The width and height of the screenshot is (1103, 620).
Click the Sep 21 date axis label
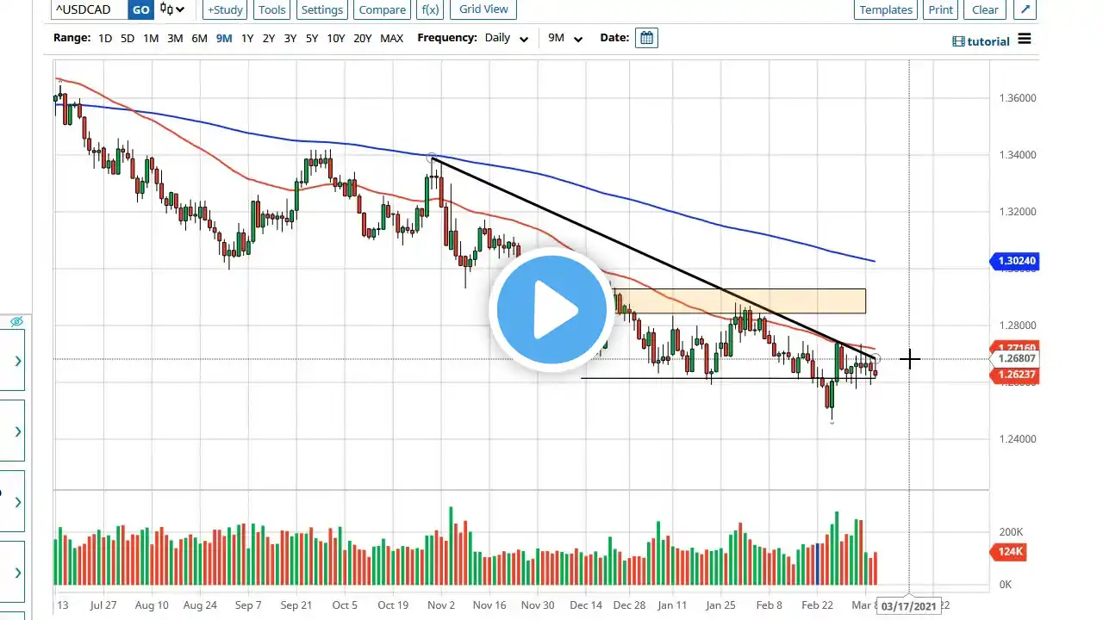tap(296, 605)
